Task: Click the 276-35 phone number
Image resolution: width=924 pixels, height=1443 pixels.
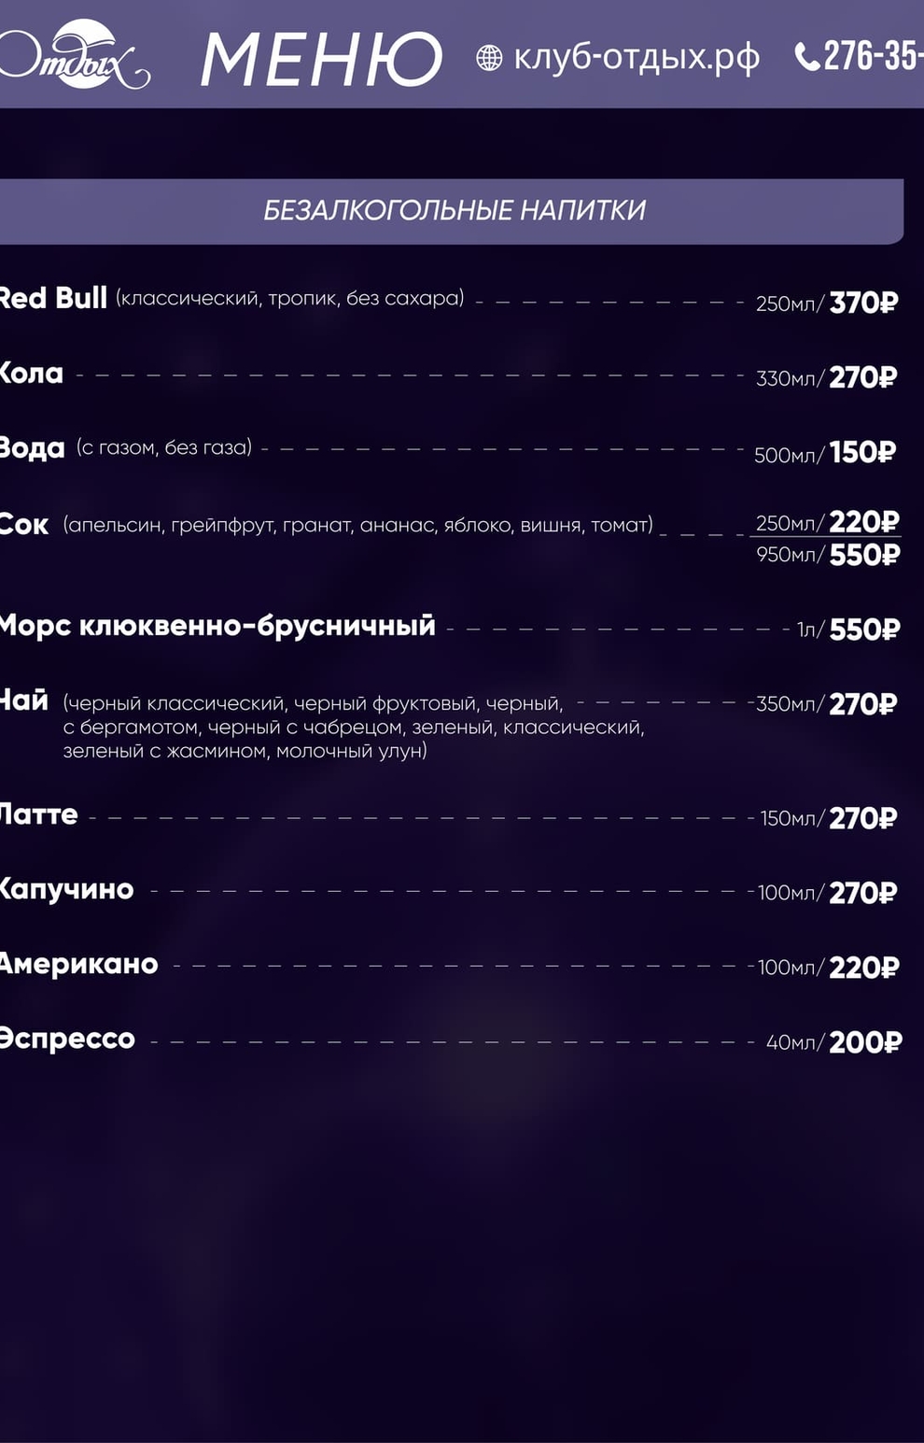Action: (873, 56)
